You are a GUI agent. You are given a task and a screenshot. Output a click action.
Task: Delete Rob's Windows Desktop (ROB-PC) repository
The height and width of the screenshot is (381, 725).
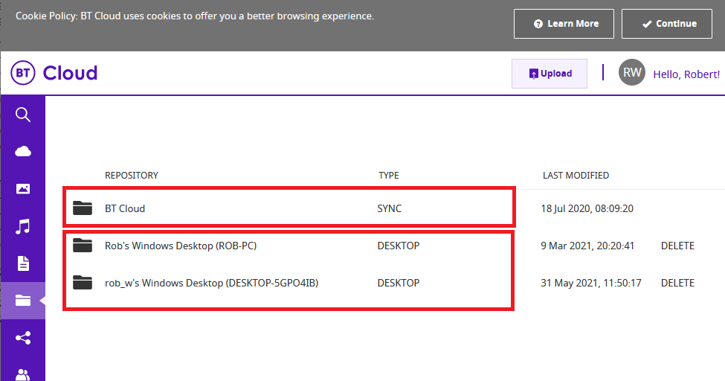(x=677, y=246)
